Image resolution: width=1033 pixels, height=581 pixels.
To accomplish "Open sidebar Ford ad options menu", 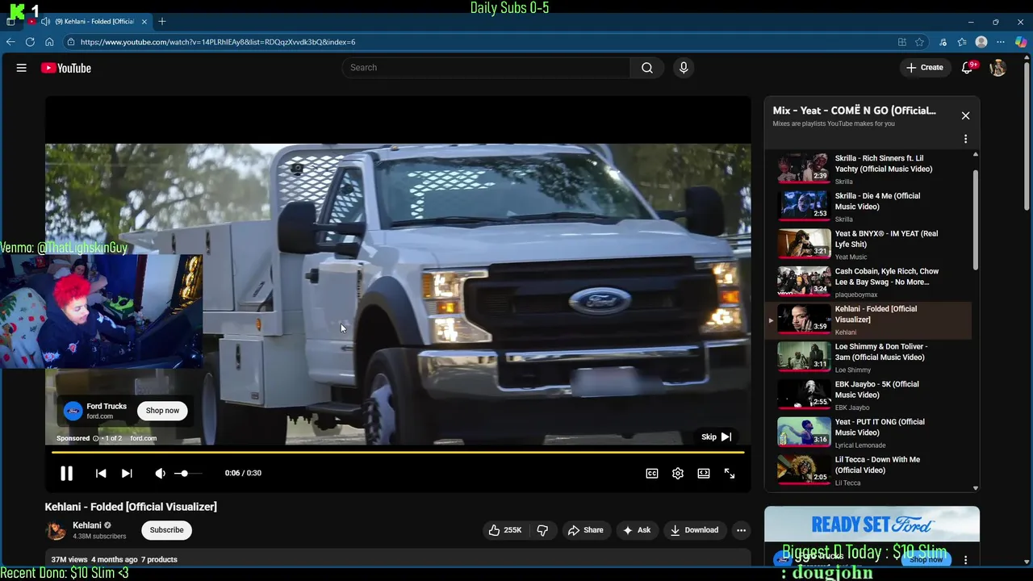I will [x=965, y=559].
